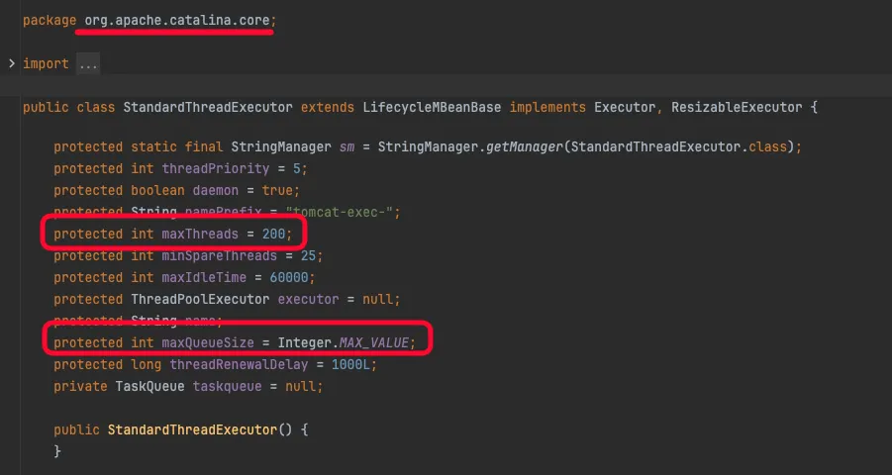Select the minSpareThreads field name
892x475 pixels.
coord(219,255)
